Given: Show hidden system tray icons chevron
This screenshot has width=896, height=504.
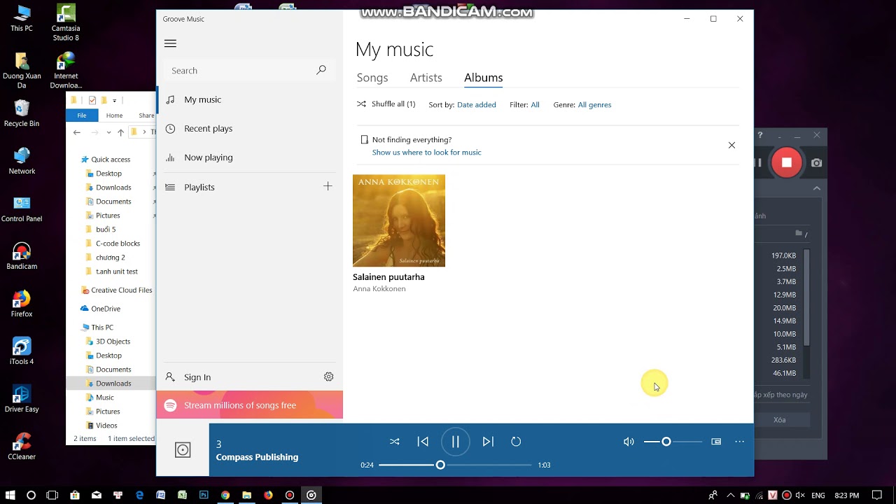Looking at the screenshot, I should 730,496.
